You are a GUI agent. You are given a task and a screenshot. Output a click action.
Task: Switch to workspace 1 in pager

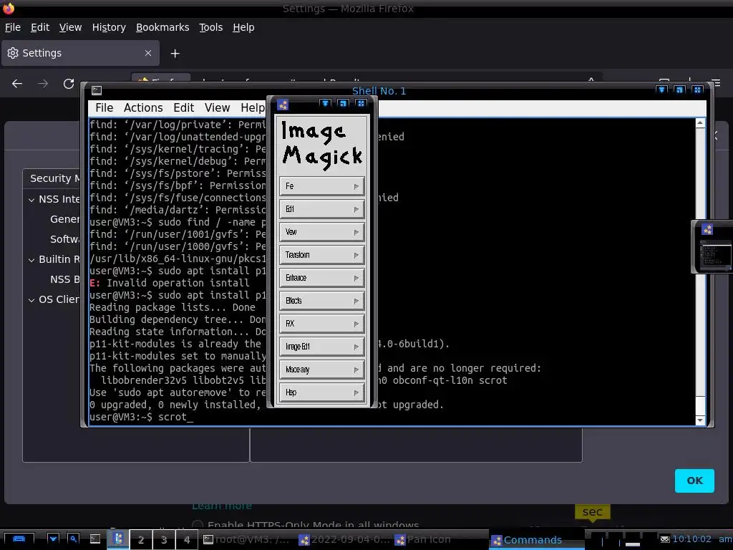118,539
